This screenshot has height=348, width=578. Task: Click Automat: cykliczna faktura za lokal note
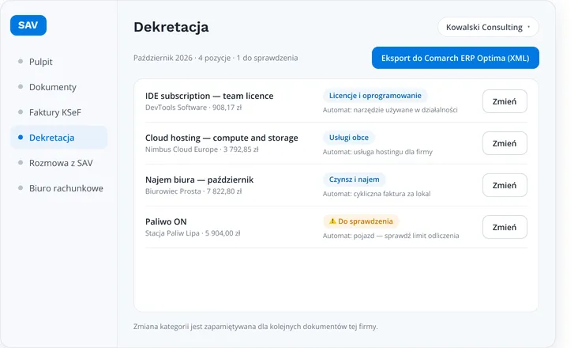[377, 194]
